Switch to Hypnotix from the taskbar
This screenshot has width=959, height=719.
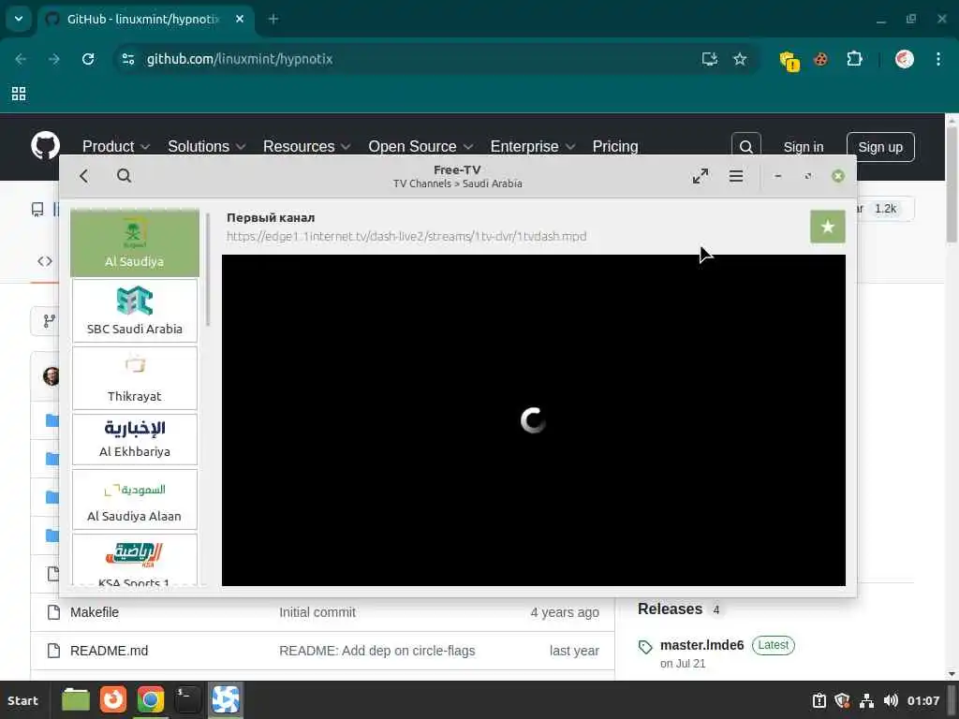(x=226, y=699)
